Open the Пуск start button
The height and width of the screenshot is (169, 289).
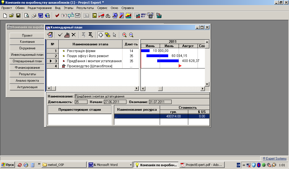pos(8,165)
